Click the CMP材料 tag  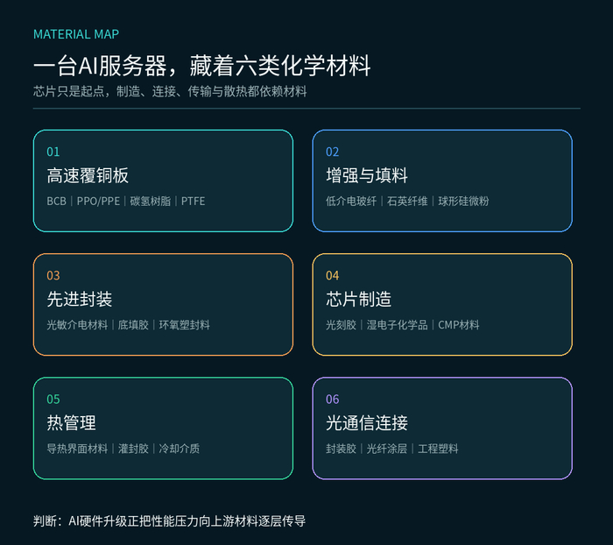(x=459, y=325)
